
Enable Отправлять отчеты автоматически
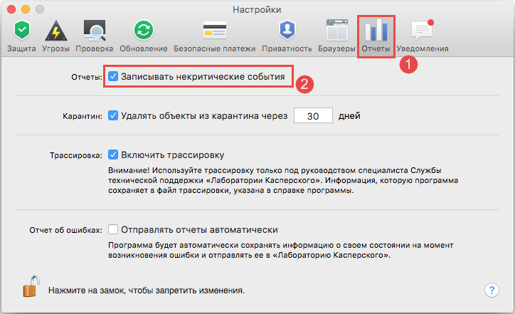(x=113, y=229)
